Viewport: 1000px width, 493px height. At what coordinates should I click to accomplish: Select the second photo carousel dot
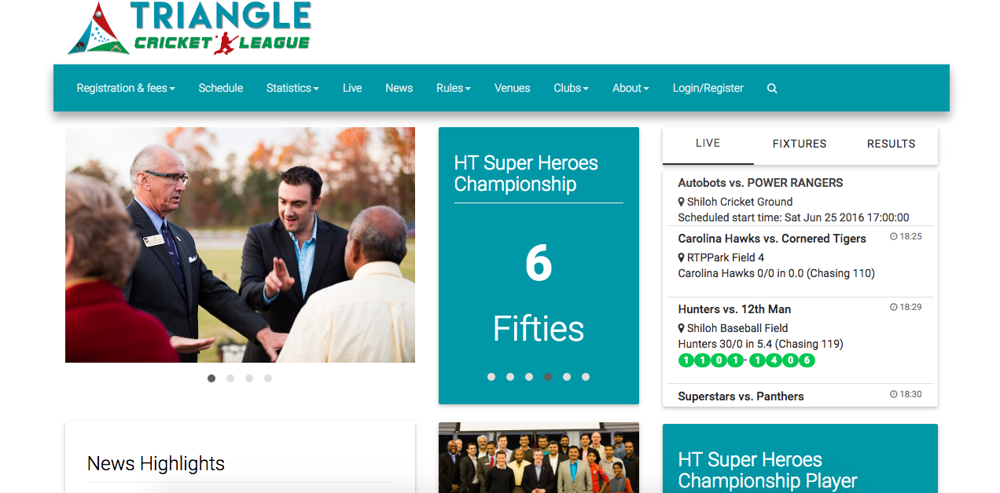(230, 378)
